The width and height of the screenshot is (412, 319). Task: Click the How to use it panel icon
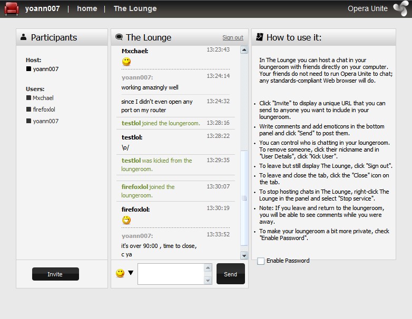260,37
